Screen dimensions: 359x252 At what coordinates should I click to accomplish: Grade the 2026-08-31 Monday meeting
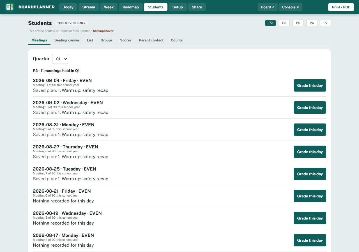[310, 130]
